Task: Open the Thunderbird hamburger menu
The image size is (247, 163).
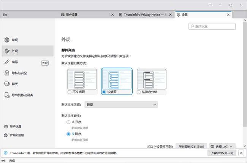Action: pyautogui.click(x=210, y=5)
